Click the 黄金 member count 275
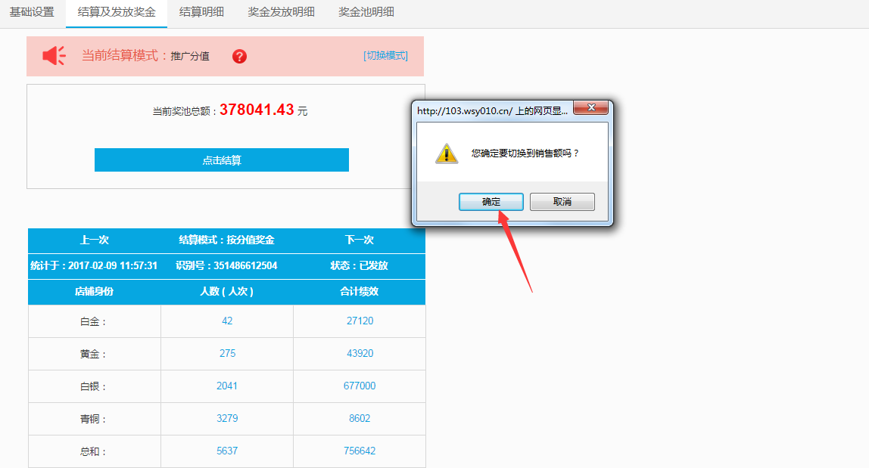 click(x=227, y=353)
